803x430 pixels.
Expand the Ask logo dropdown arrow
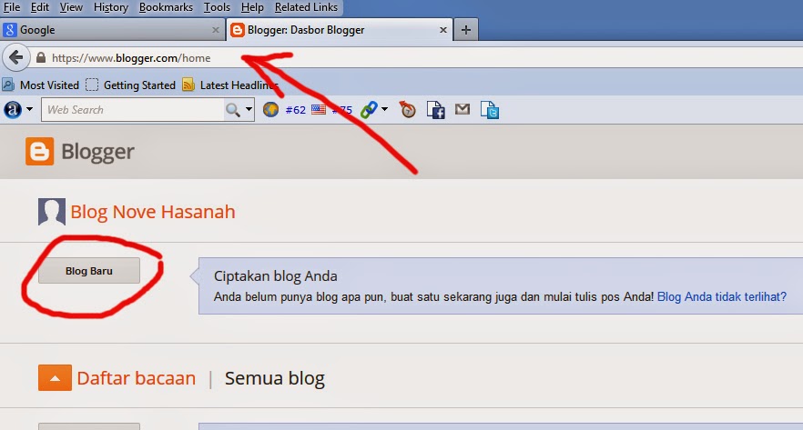(x=30, y=109)
